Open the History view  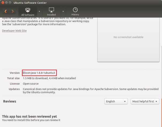pos(75,12)
